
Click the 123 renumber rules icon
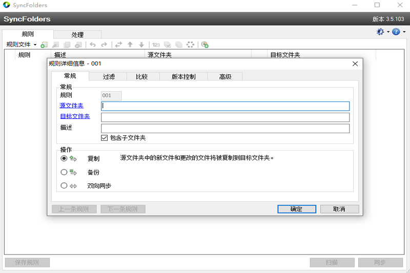(156, 45)
